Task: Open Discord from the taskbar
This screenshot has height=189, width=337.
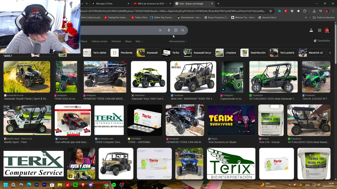Action: [x=91, y=185]
